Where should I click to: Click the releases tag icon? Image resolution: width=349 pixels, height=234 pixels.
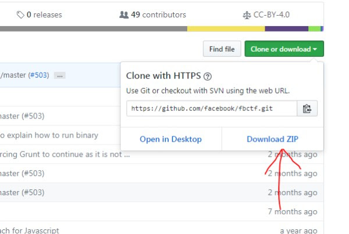(x=20, y=15)
